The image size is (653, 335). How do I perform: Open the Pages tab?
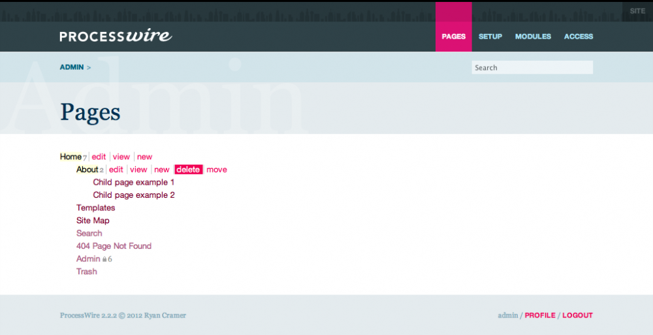point(453,37)
